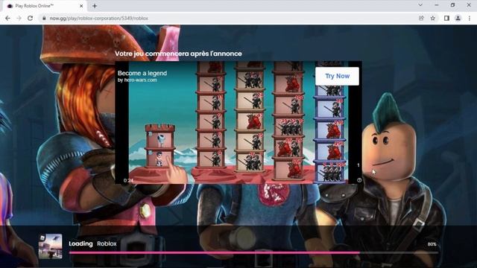Click the pink loading progress bar
This screenshot has width=477, height=268.
[253, 252]
